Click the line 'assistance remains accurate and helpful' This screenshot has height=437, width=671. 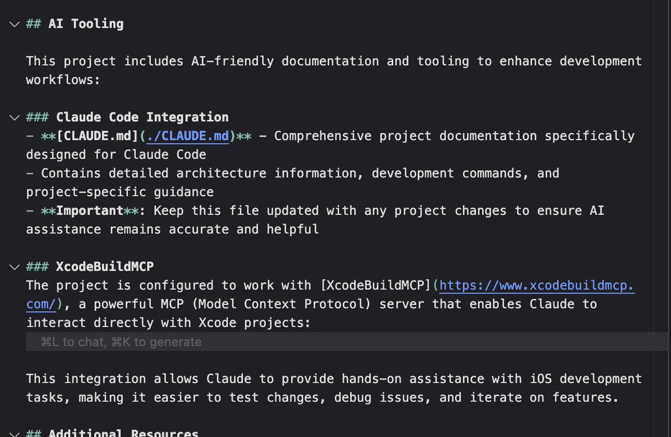coord(173,229)
